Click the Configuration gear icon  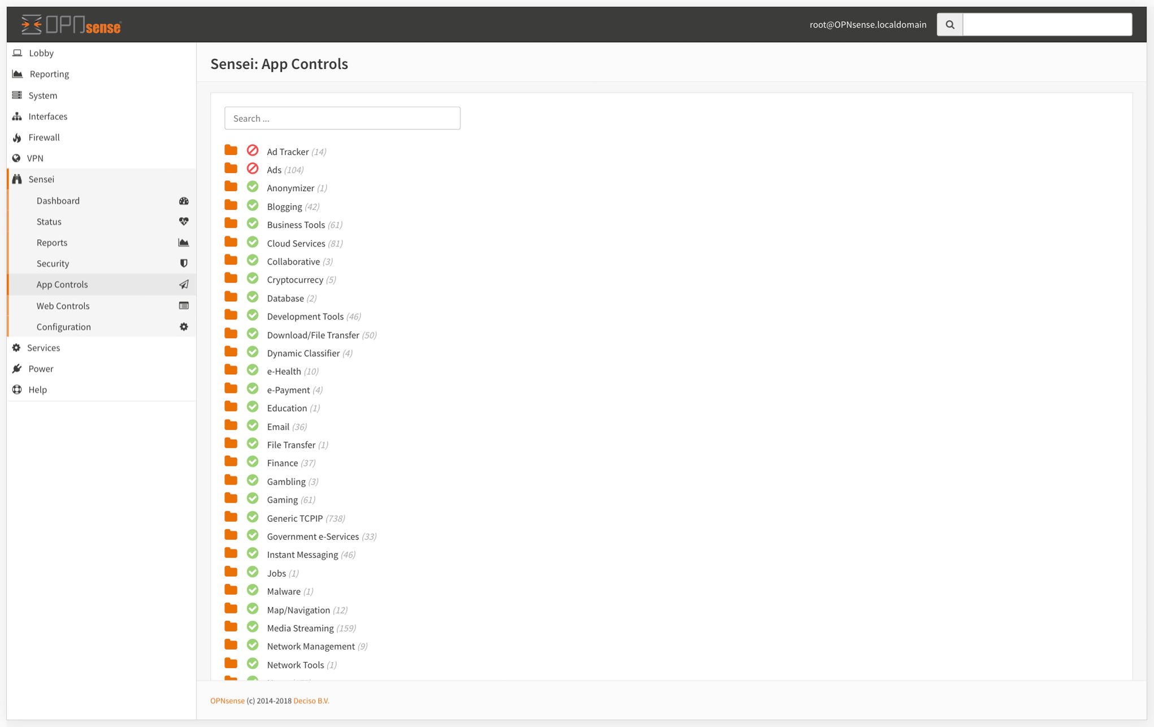[x=184, y=327]
